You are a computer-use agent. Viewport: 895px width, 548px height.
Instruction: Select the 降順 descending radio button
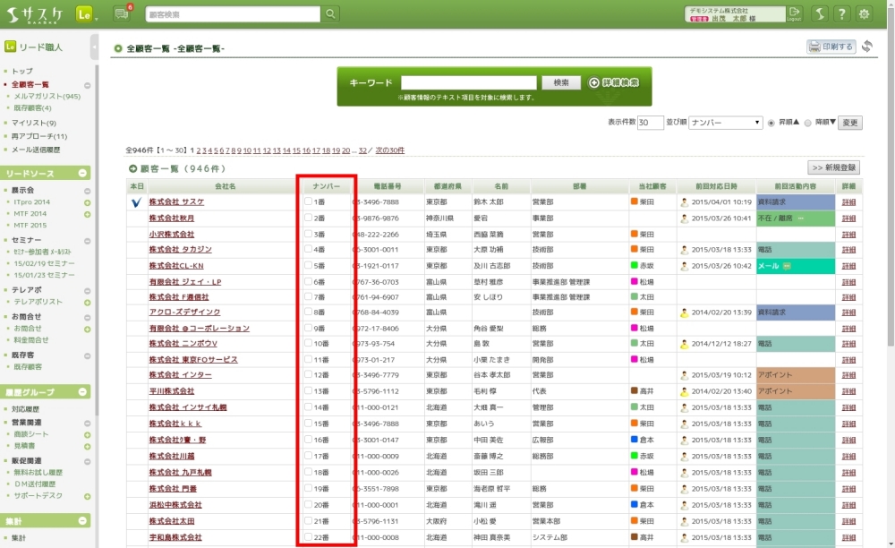click(x=808, y=123)
